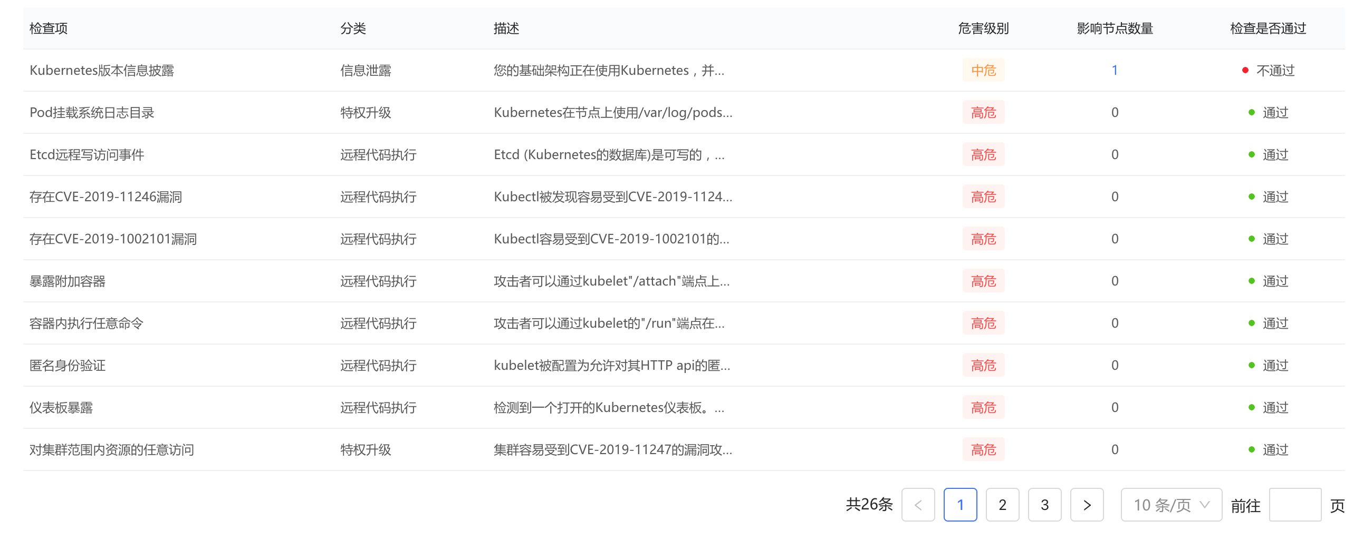This screenshot has height=550, width=1363.
Task: Select 匿名身份验证 check item
Action: pos(67,366)
